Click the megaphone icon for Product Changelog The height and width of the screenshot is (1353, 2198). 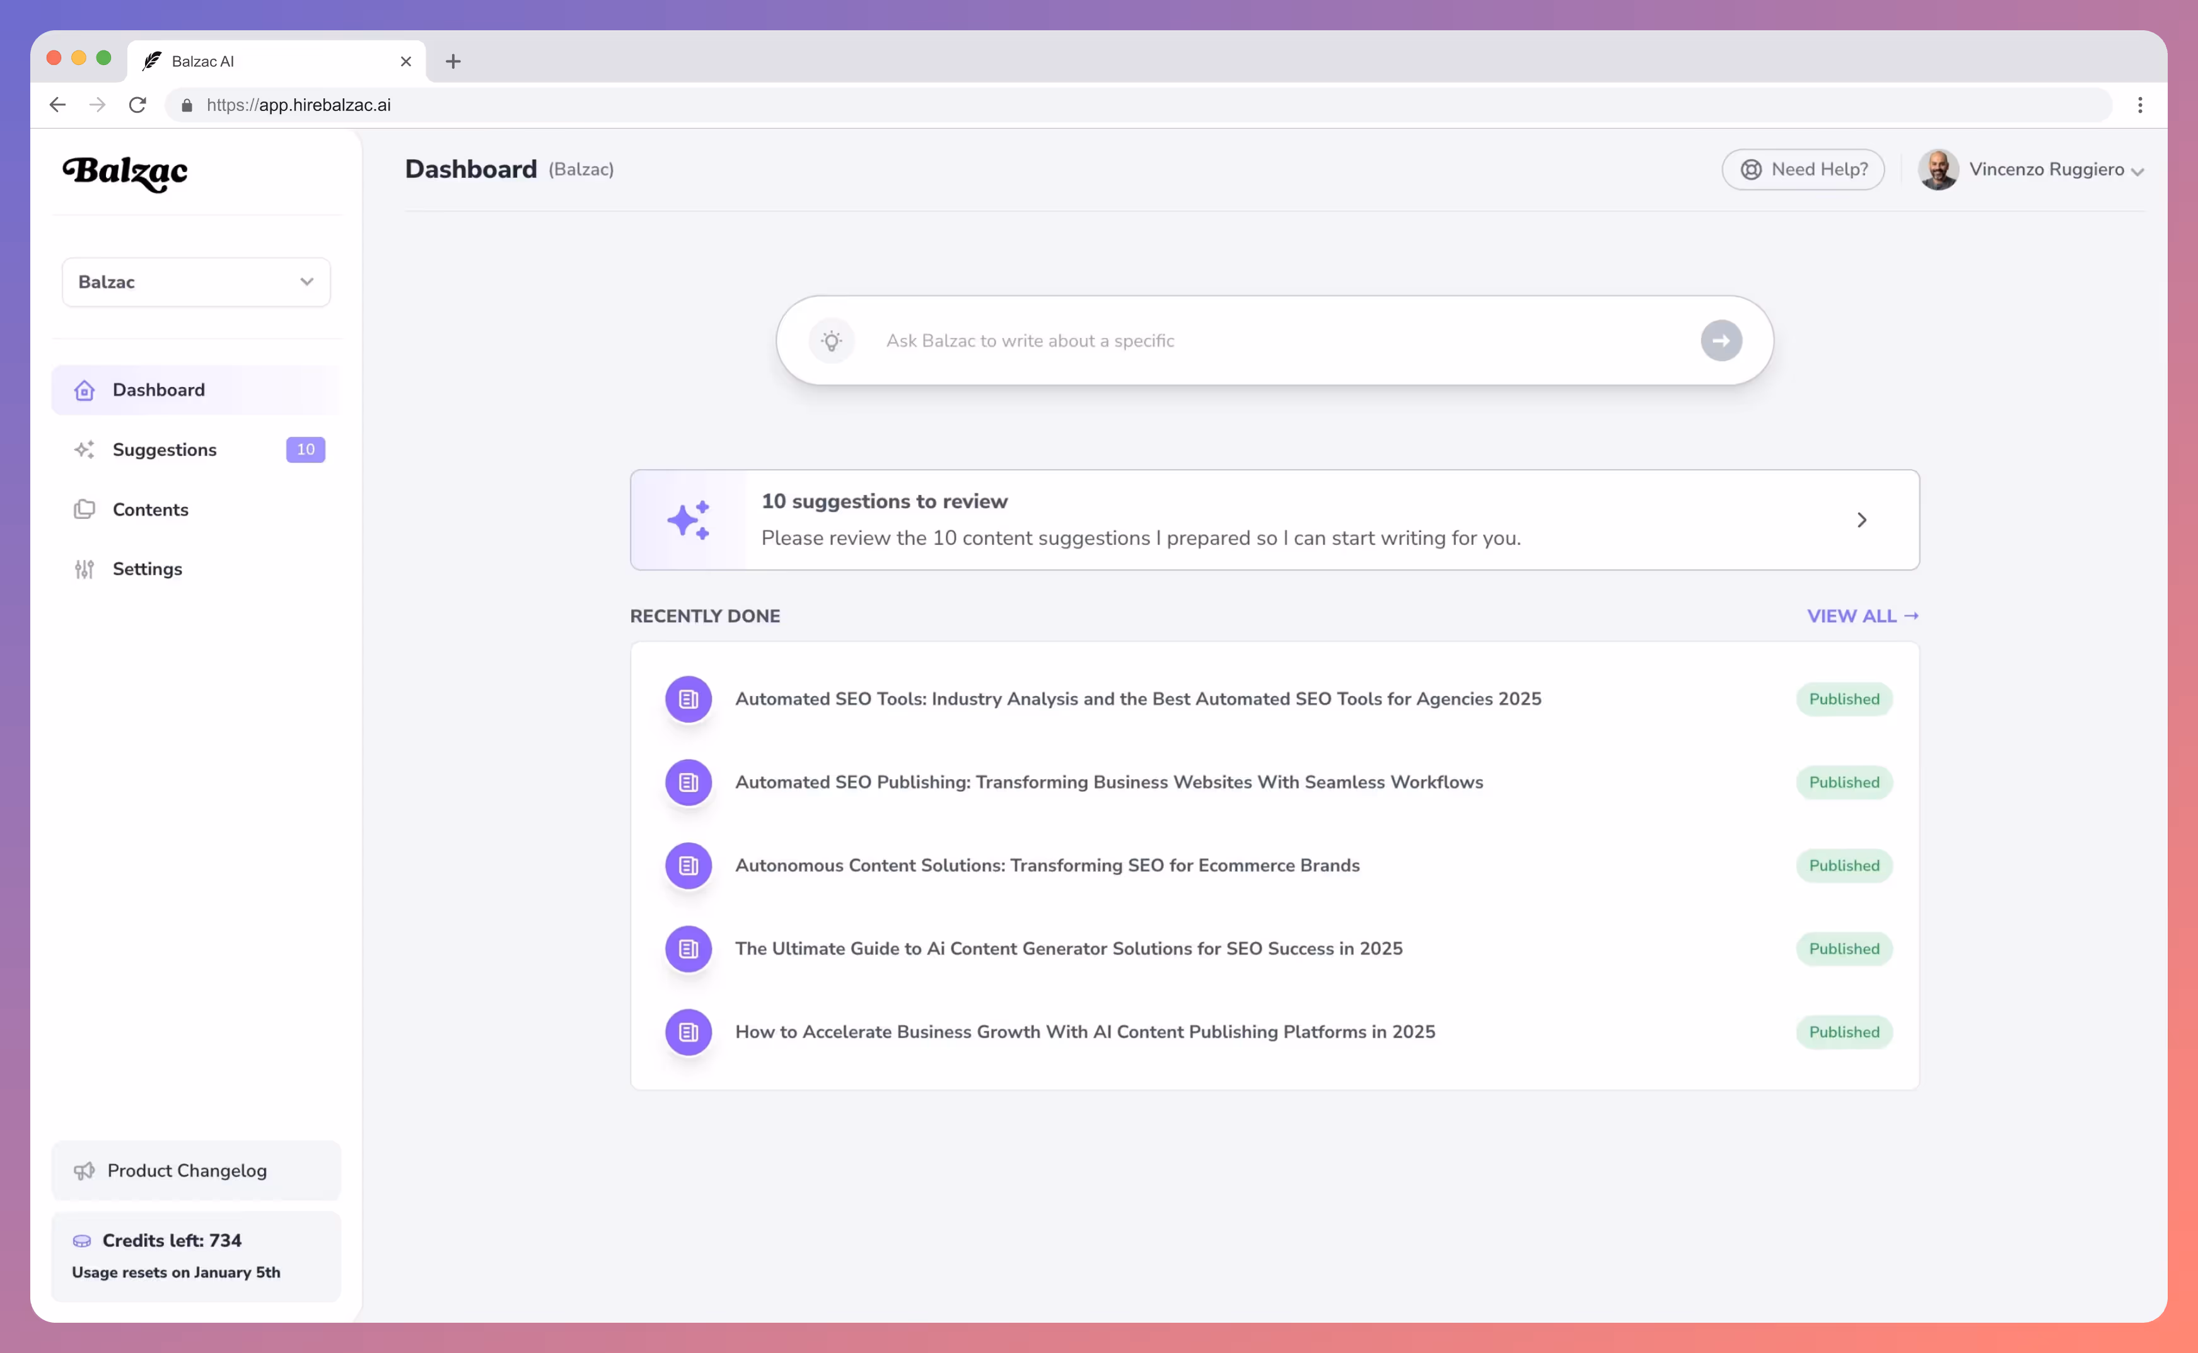coord(84,1170)
